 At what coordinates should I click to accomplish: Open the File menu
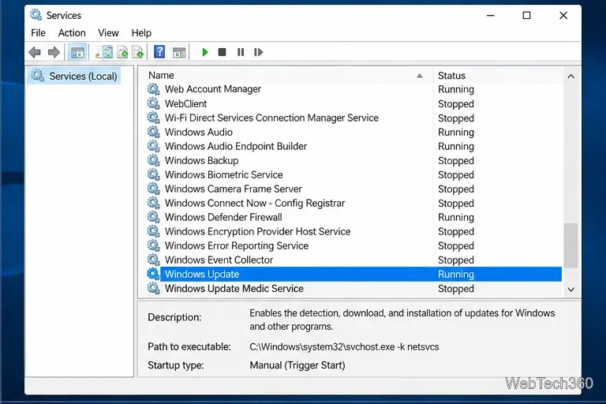(38, 33)
